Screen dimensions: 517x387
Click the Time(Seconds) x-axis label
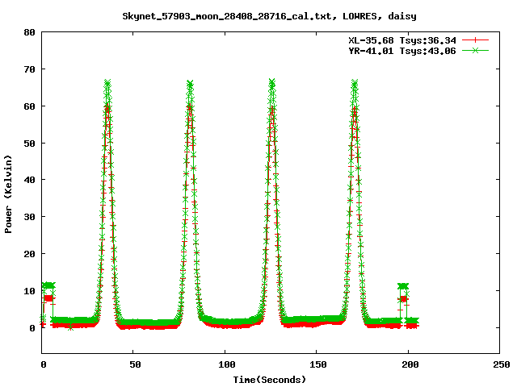click(x=269, y=380)
